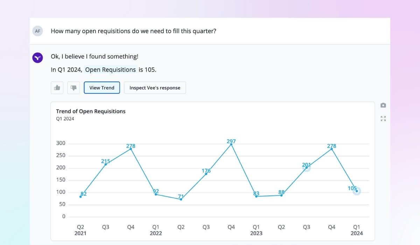Click the question text about open requisitions
Screen dimensions: 420x245
pos(133,31)
